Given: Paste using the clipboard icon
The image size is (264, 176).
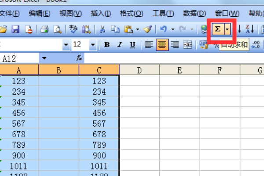Looking at the screenshot, I should 128,29.
